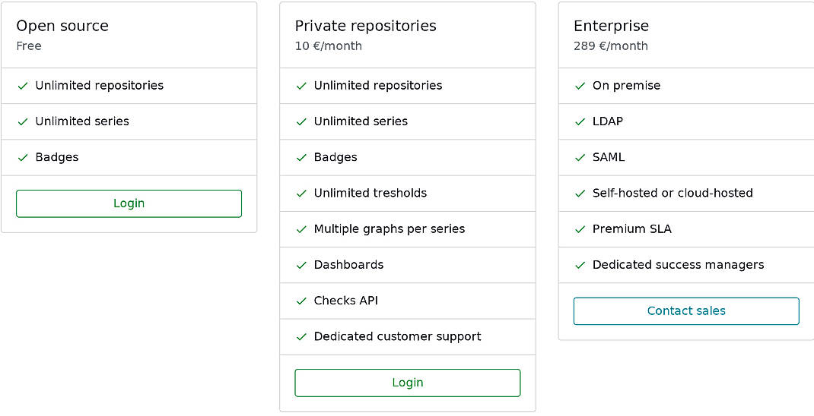Click checkmark beside Checks API

pyautogui.click(x=301, y=301)
